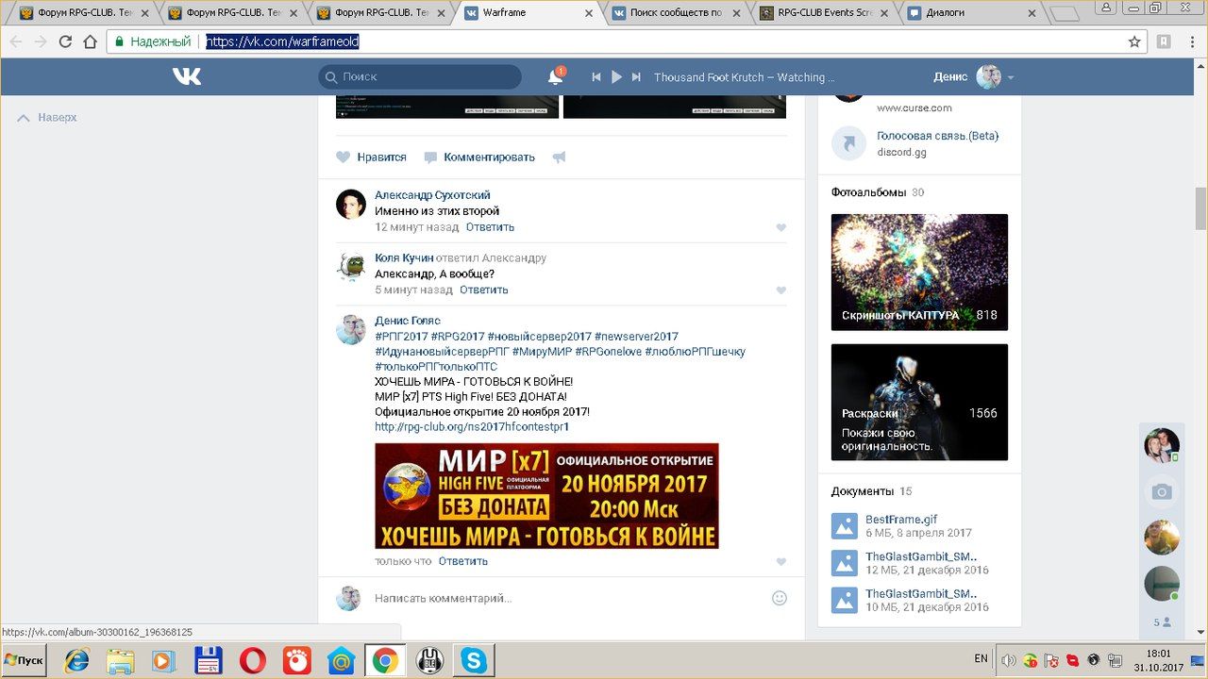
Task: Open the Раскраски photo album
Action: click(x=919, y=402)
